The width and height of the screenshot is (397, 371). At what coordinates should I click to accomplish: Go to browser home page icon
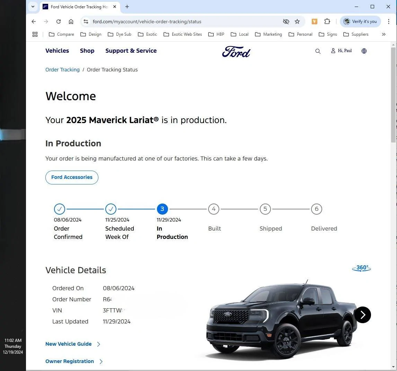(71, 21)
